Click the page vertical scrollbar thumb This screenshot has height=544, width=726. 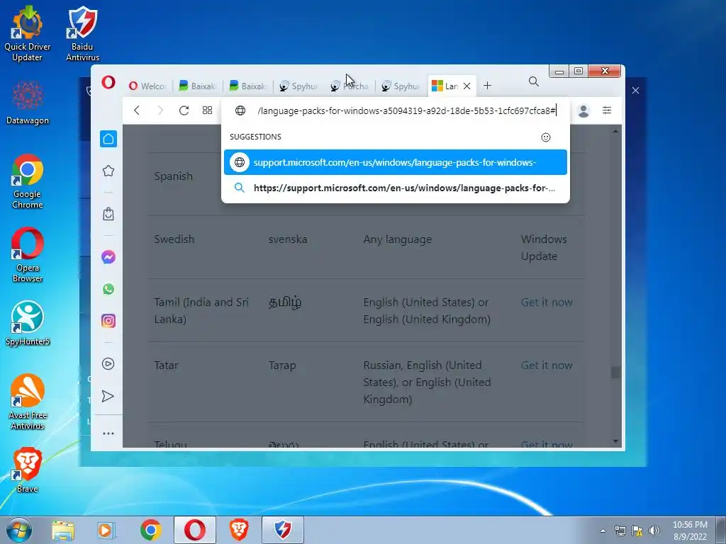tap(615, 373)
